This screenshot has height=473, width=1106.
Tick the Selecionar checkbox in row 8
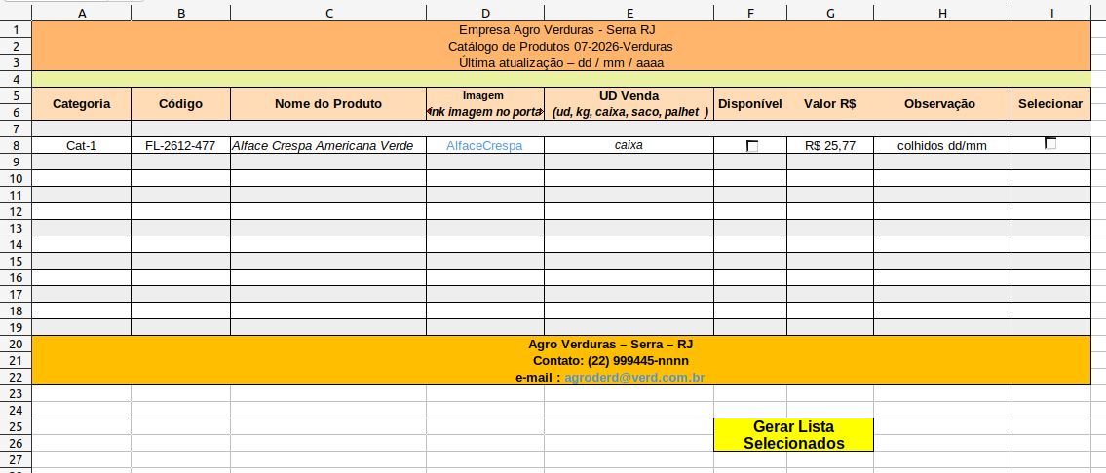click(1050, 143)
